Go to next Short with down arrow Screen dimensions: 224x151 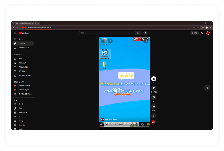point(207,88)
